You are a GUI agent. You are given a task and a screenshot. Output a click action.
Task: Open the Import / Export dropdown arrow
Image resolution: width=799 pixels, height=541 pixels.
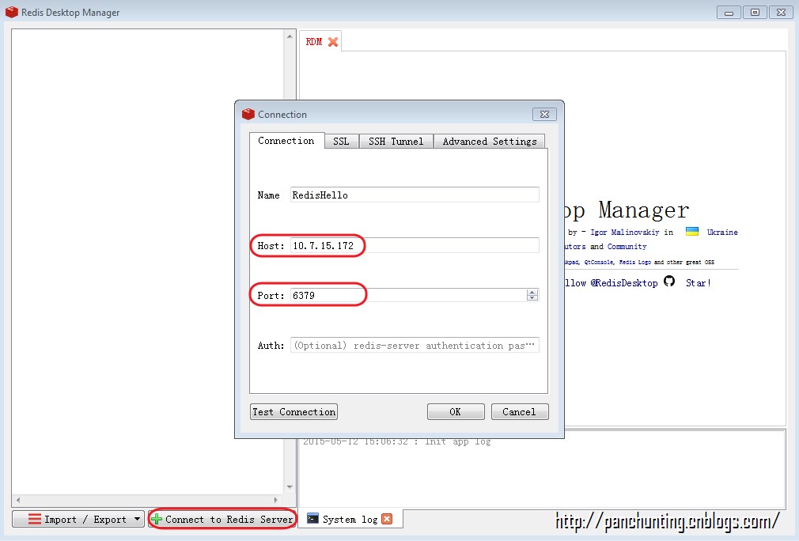click(x=137, y=519)
